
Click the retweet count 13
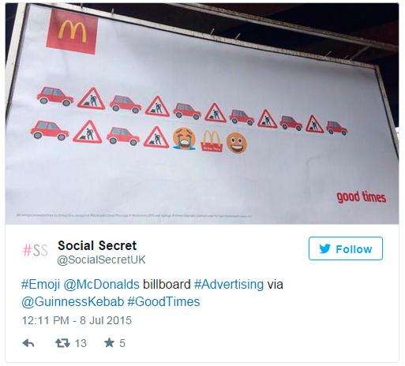tap(81, 343)
